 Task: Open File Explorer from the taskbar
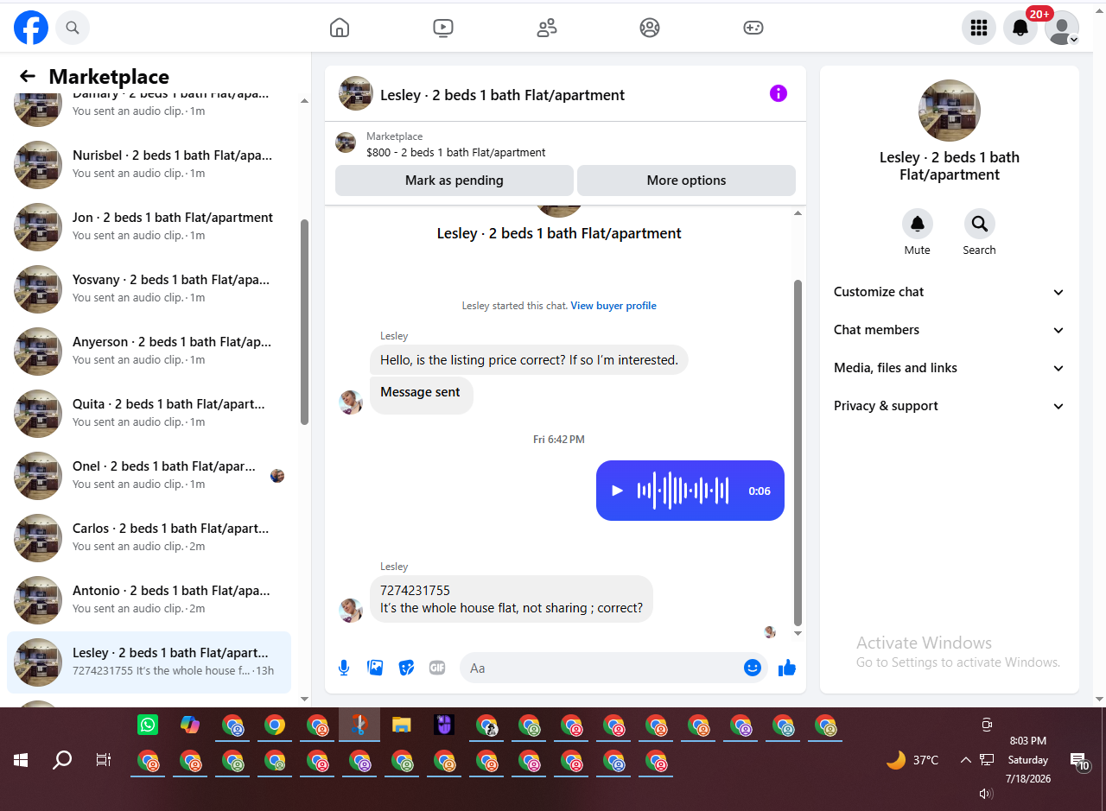(x=401, y=725)
